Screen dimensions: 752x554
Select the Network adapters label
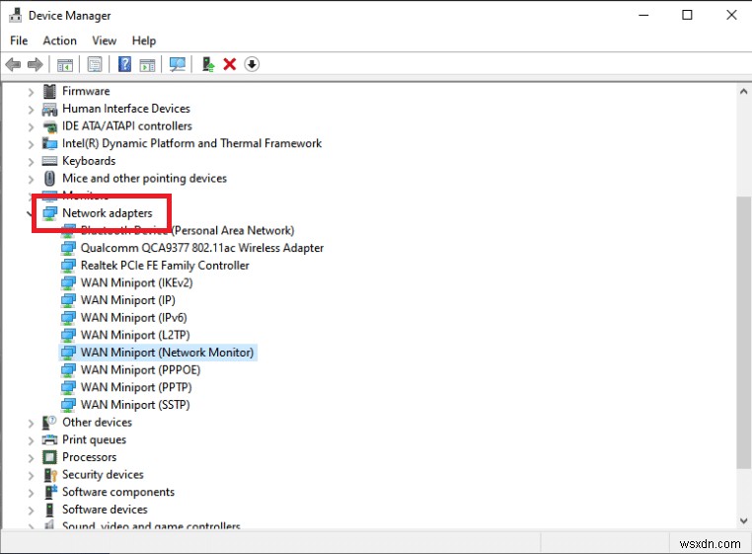point(108,213)
